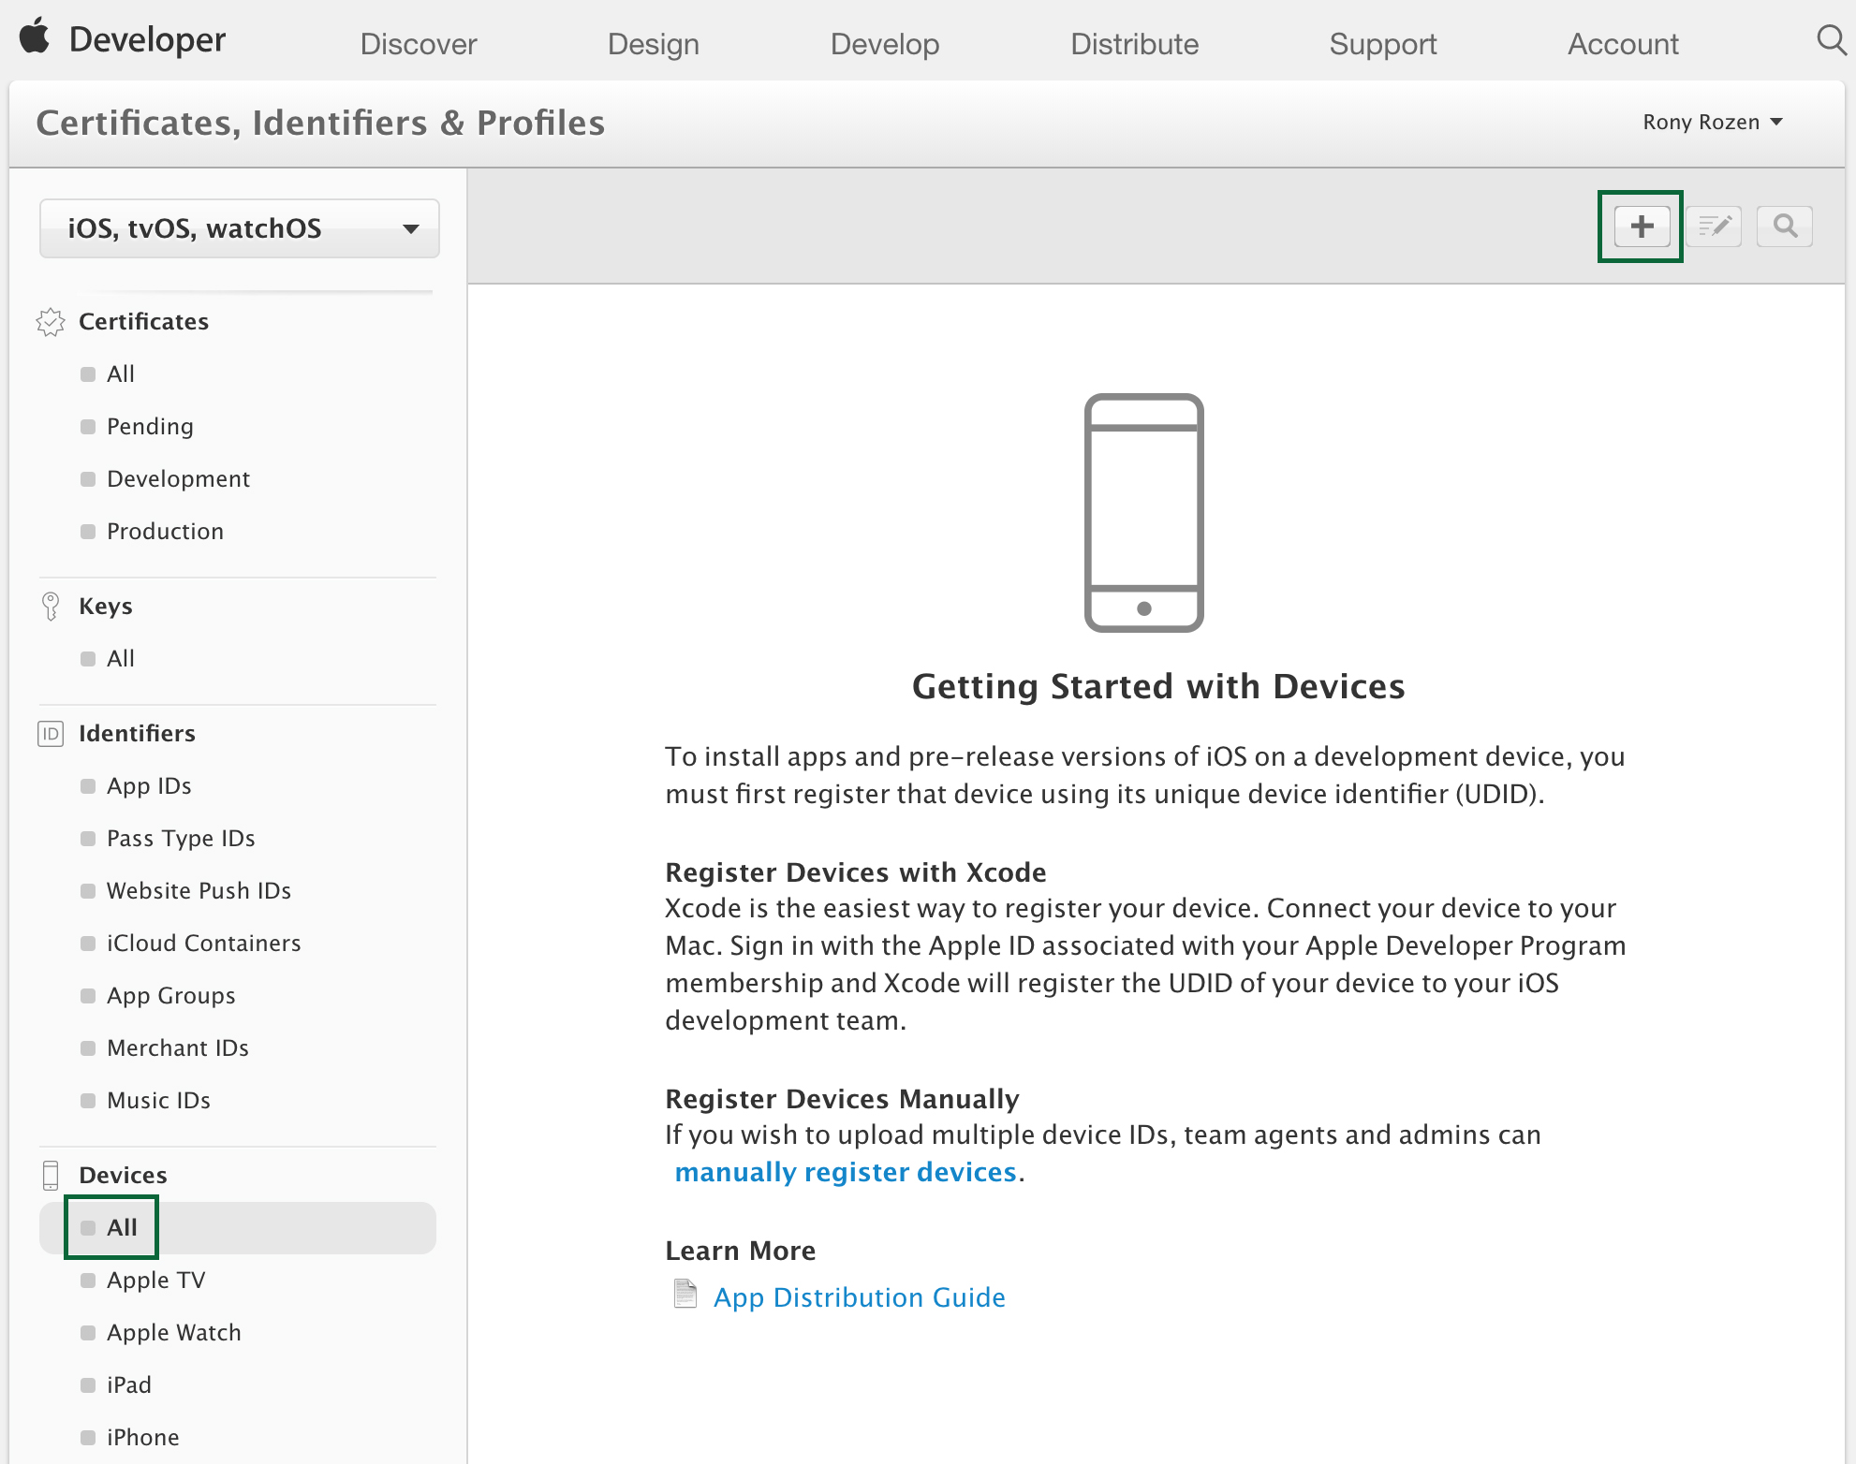Click the plus button to add device

pyautogui.click(x=1641, y=227)
